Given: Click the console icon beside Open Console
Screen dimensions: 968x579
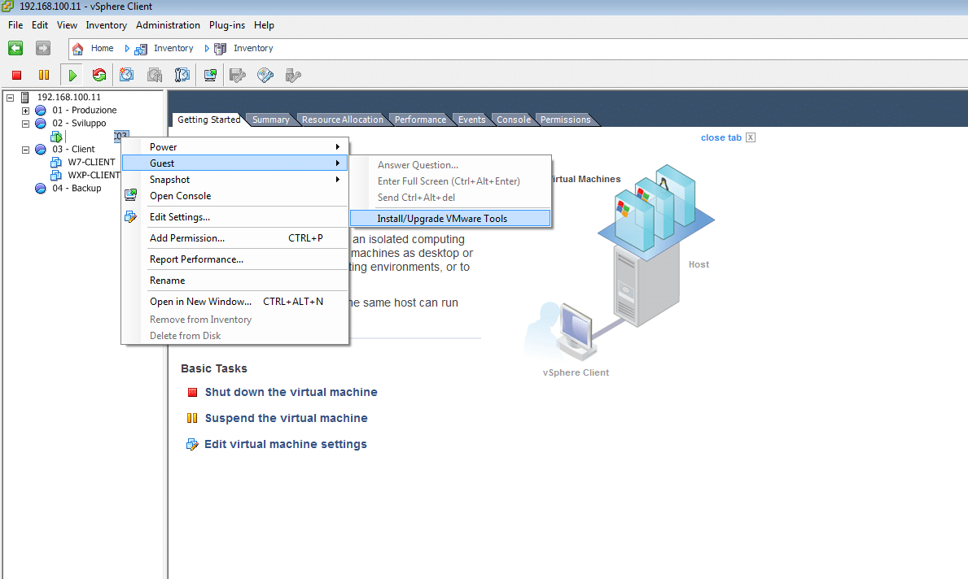Looking at the screenshot, I should [131, 195].
